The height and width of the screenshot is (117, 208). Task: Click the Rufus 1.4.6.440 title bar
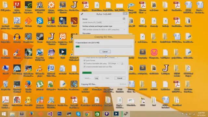pos(104,14)
